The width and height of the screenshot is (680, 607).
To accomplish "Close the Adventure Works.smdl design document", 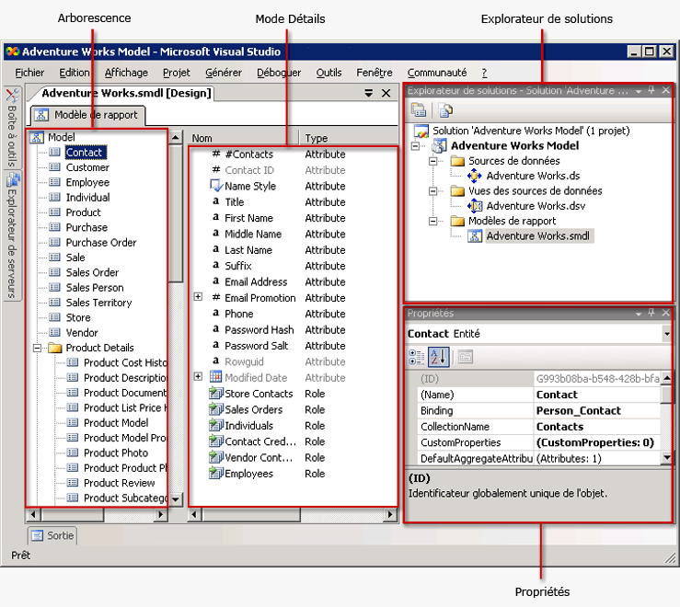I will point(386,93).
